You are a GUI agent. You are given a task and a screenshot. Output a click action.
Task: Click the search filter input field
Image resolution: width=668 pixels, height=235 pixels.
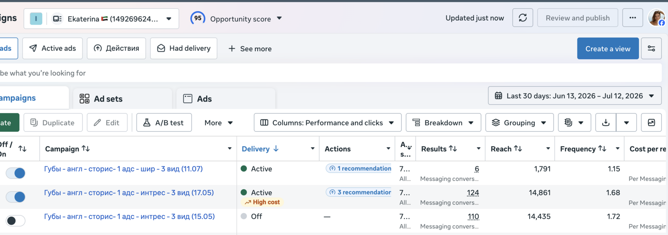point(330,73)
